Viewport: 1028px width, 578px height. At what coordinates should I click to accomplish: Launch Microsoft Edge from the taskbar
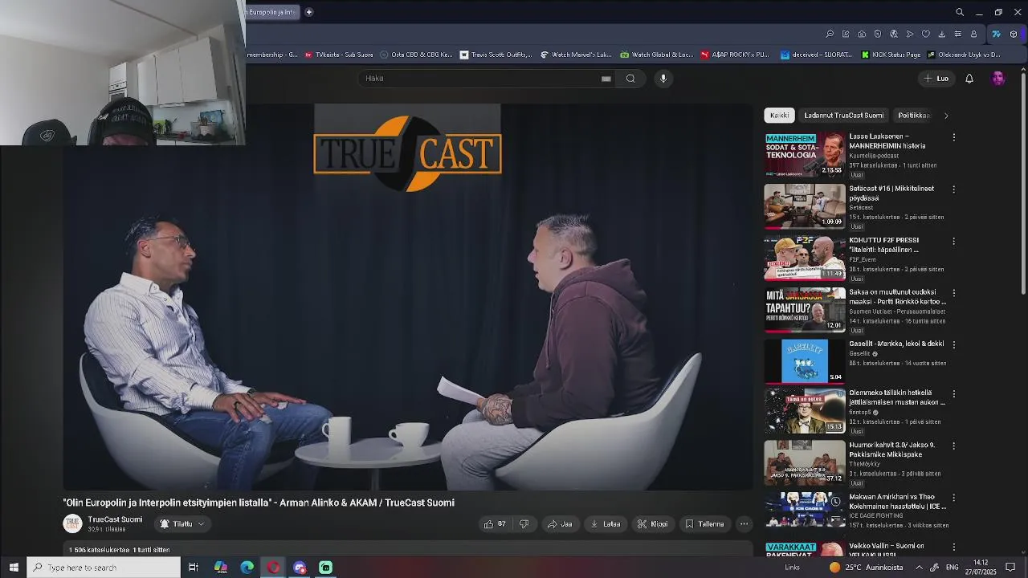[x=247, y=568]
